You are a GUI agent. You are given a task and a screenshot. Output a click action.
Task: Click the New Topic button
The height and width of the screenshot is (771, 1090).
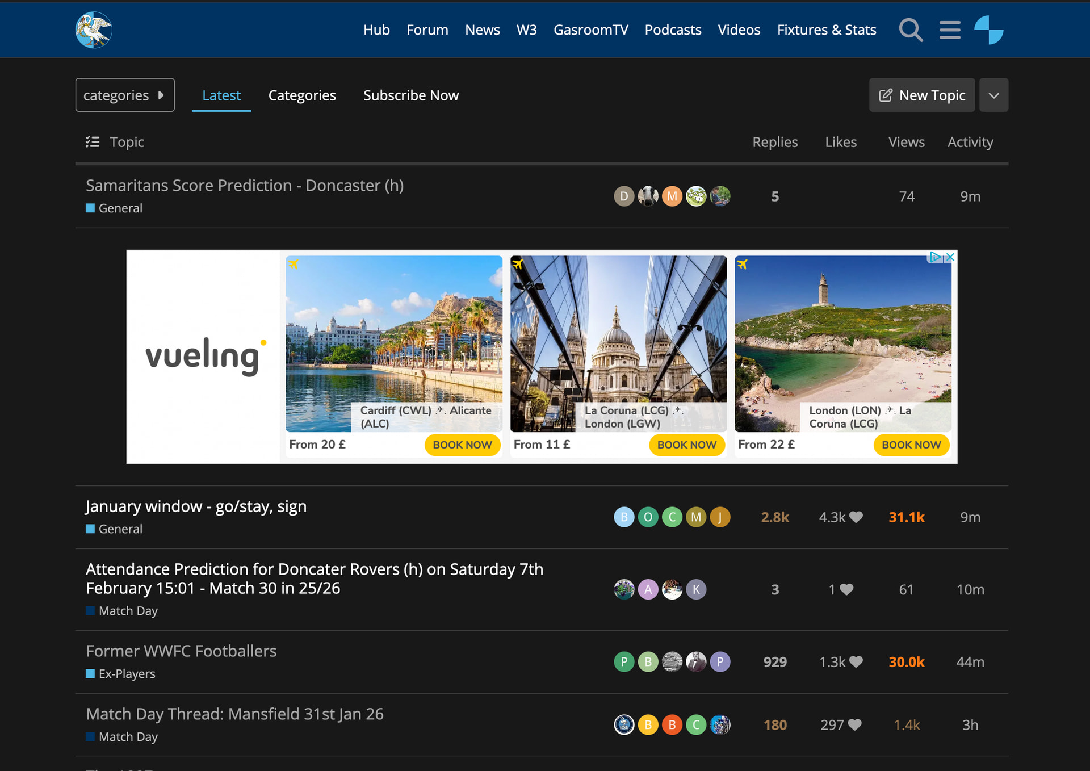point(921,95)
